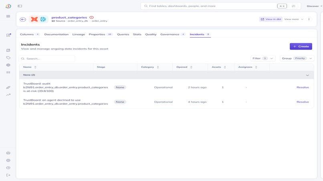
Task: Switch to the Queries tab
Action: coord(123,34)
